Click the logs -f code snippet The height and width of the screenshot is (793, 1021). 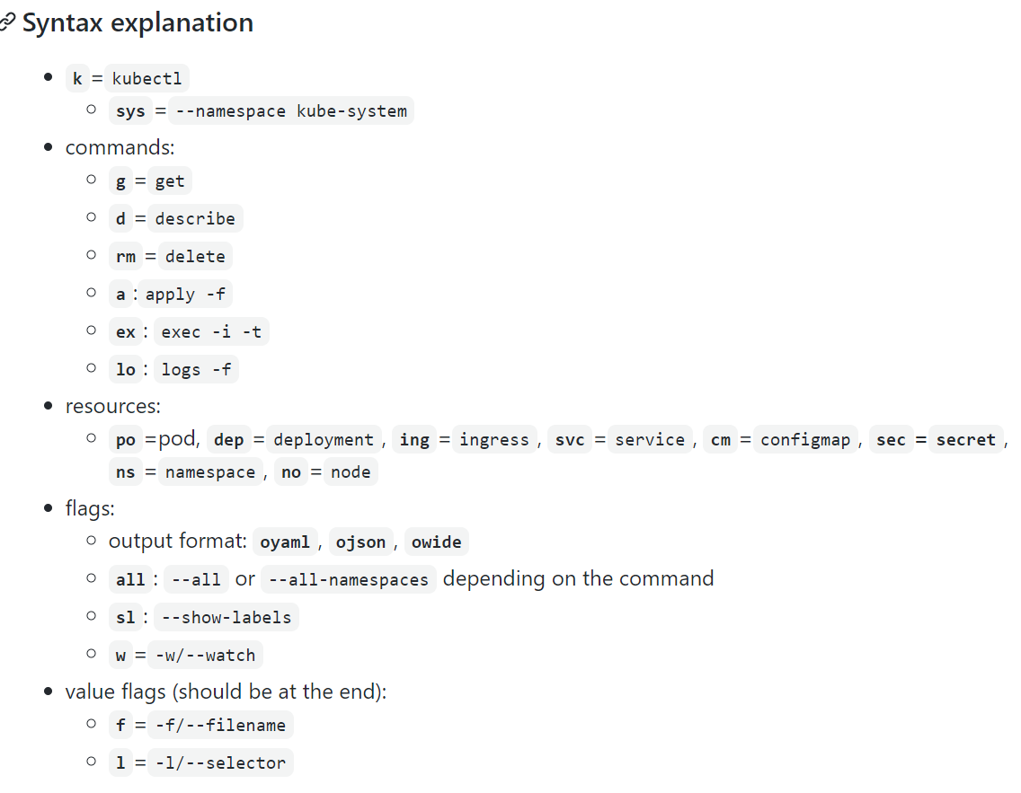(x=195, y=369)
